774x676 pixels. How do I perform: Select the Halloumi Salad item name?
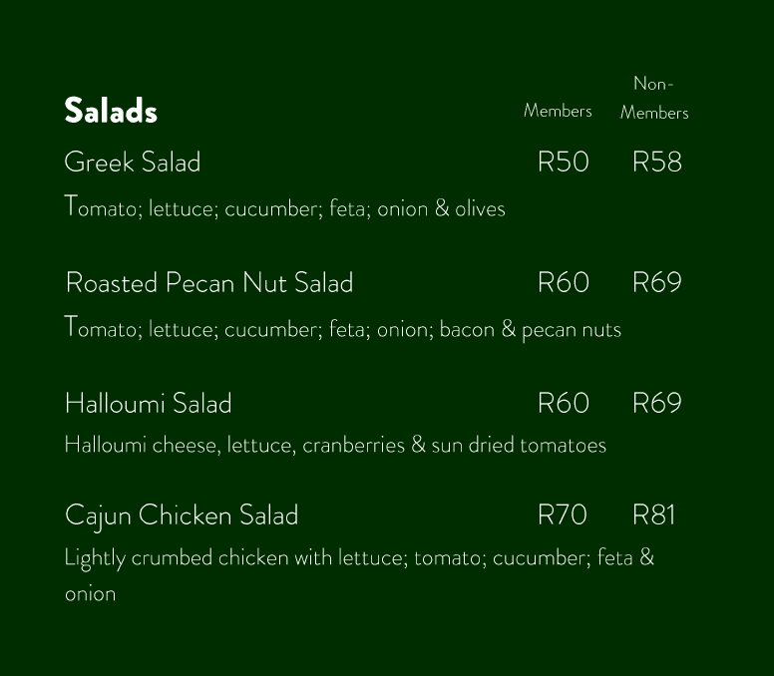149,404
